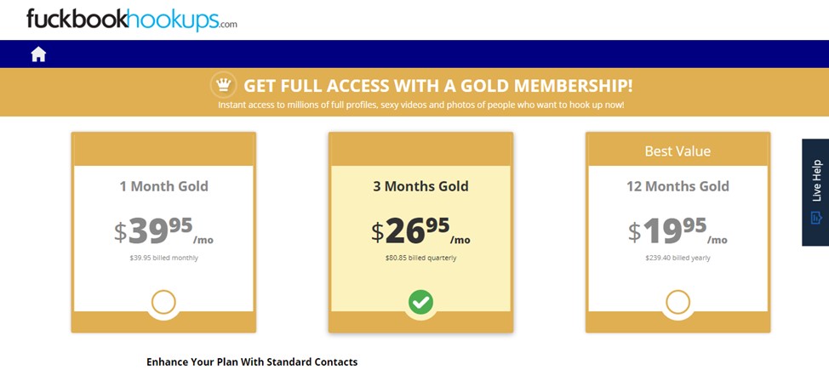Click the $39.95 per month price
This screenshot has height=381, width=829.
click(x=164, y=230)
